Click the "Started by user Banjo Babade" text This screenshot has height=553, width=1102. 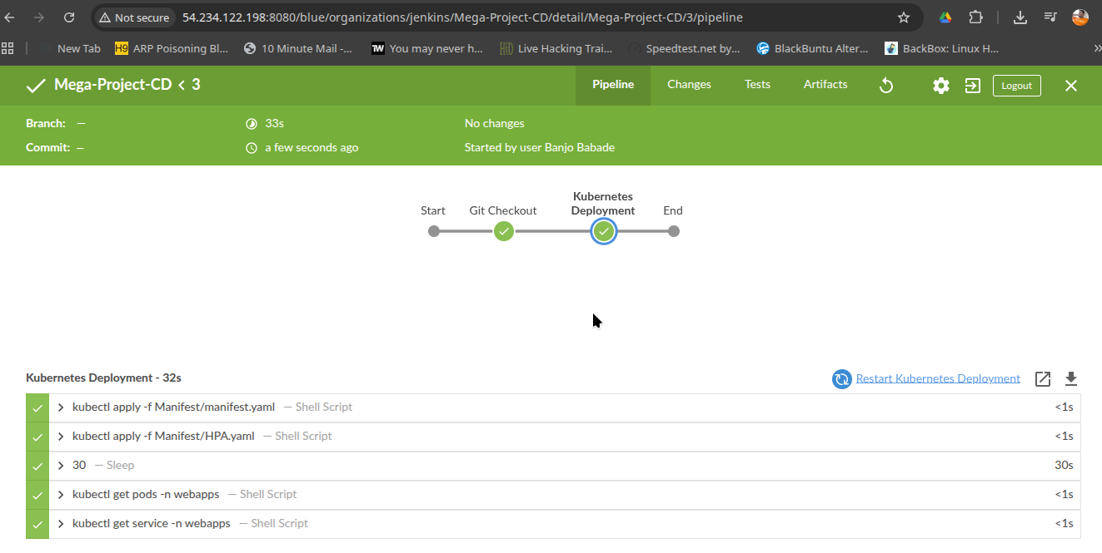[540, 148]
